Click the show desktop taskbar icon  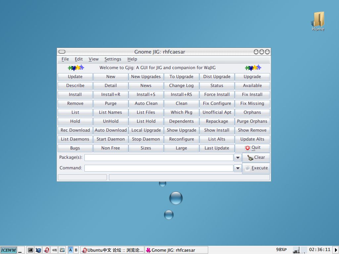(21, 250)
